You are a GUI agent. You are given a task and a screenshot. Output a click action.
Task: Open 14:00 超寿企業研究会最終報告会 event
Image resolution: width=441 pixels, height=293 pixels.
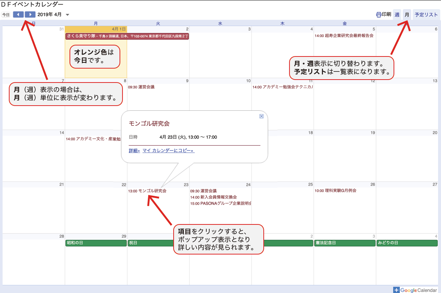click(x=344, y=36)
